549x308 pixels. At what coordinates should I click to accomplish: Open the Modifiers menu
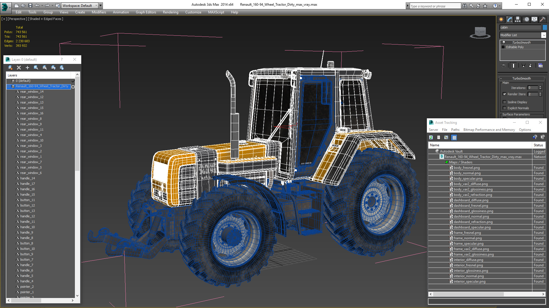[x=99, y=12]
